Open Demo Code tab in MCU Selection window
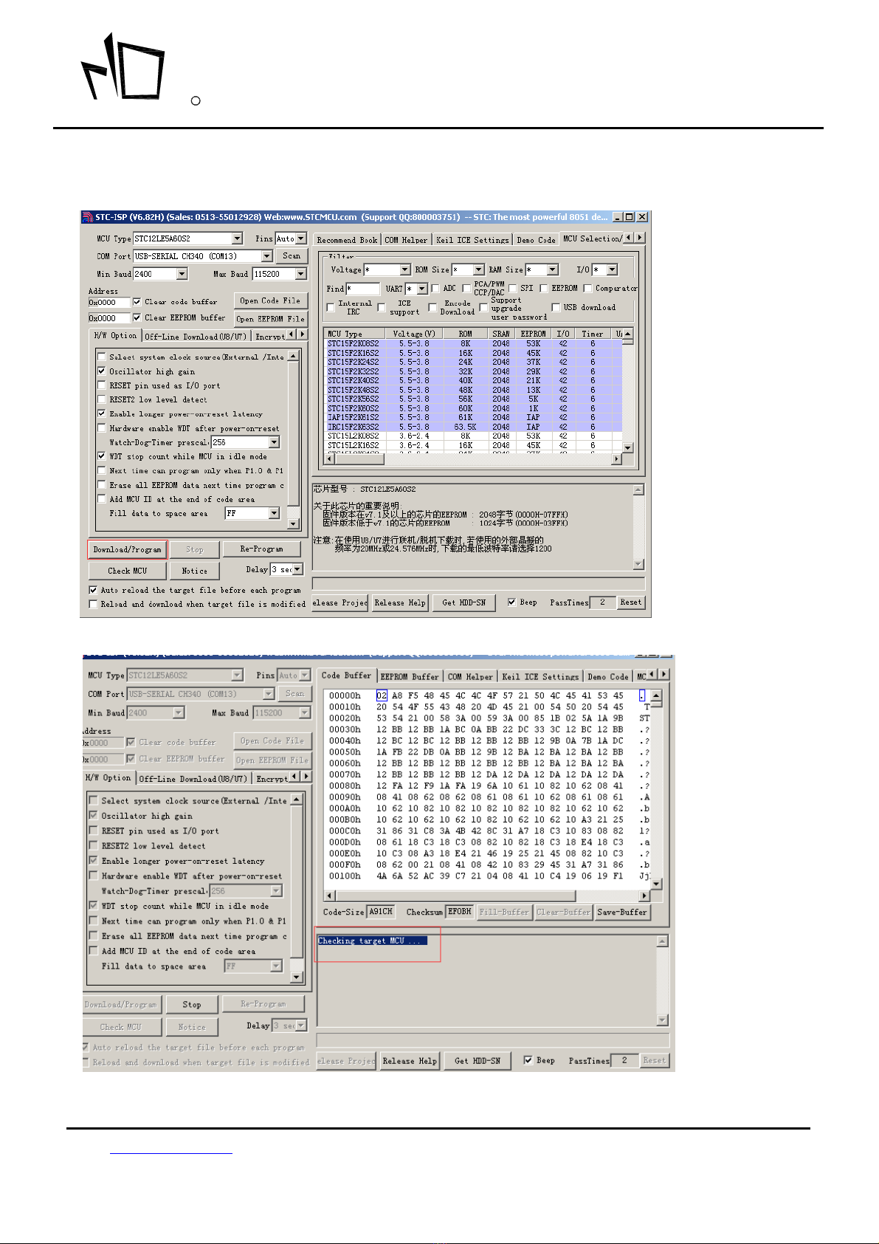 click(x=536, y=240)
